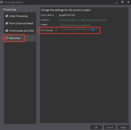131x130 pixels.
Task: Close the Processing Options dialog
Action: (x=128, y=2)
